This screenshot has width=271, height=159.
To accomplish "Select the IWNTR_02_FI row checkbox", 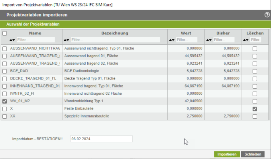I will pyautogui.click(x=5, y=94).
